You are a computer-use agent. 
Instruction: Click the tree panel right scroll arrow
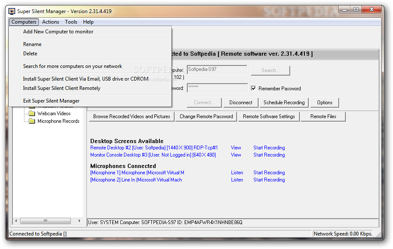[79, 221]
